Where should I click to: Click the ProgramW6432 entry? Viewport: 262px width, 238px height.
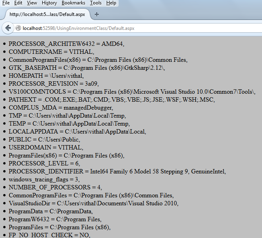click(x=55, y=219)
